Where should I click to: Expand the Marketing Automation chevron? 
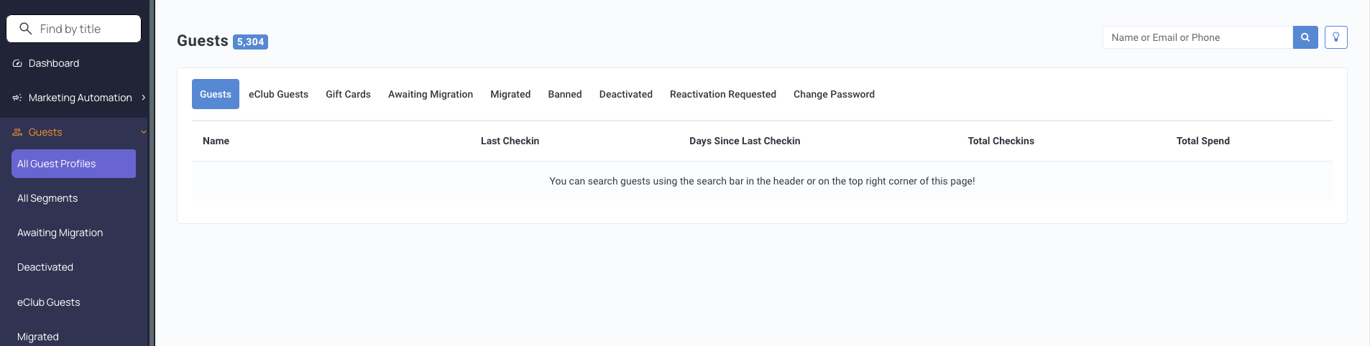click(144, 98)
